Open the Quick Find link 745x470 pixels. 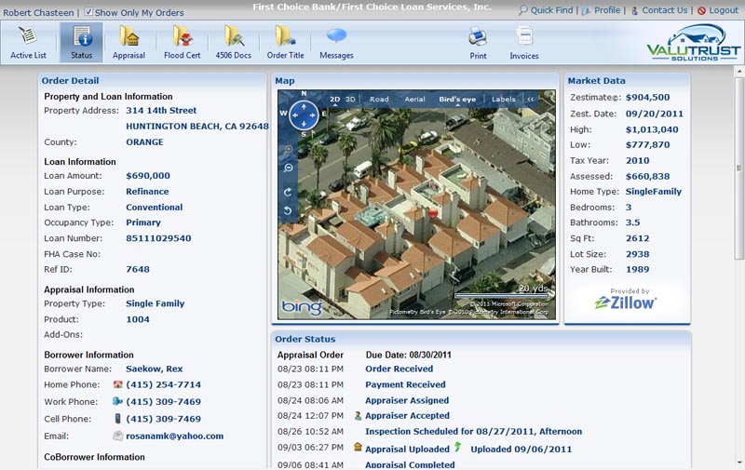pos(551,10)
